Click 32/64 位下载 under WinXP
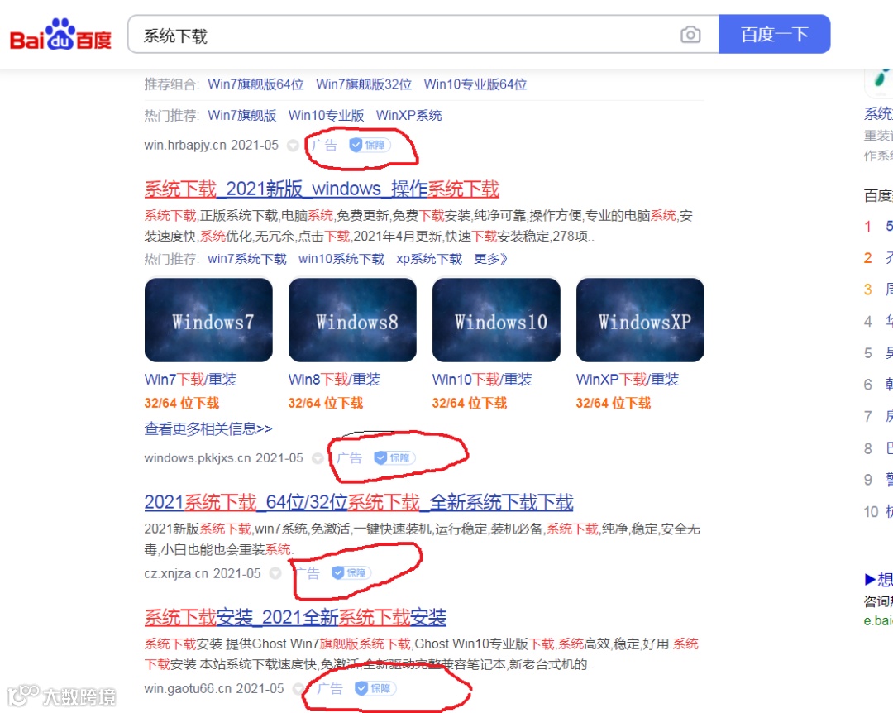 (x=614, y=403)
